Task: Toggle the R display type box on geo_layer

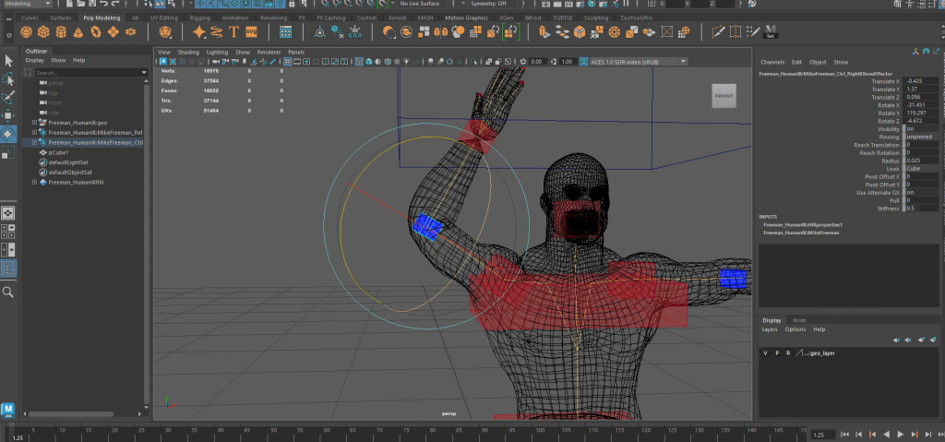Action: 787,352
